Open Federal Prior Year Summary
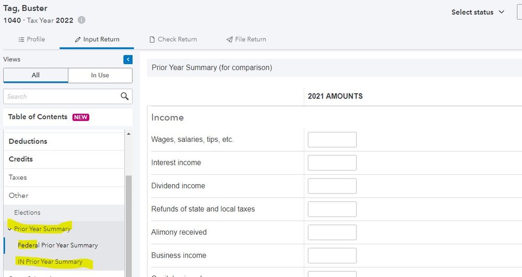Image resolution: width=522 pixels, height=277 pixels. click(57, 245)
